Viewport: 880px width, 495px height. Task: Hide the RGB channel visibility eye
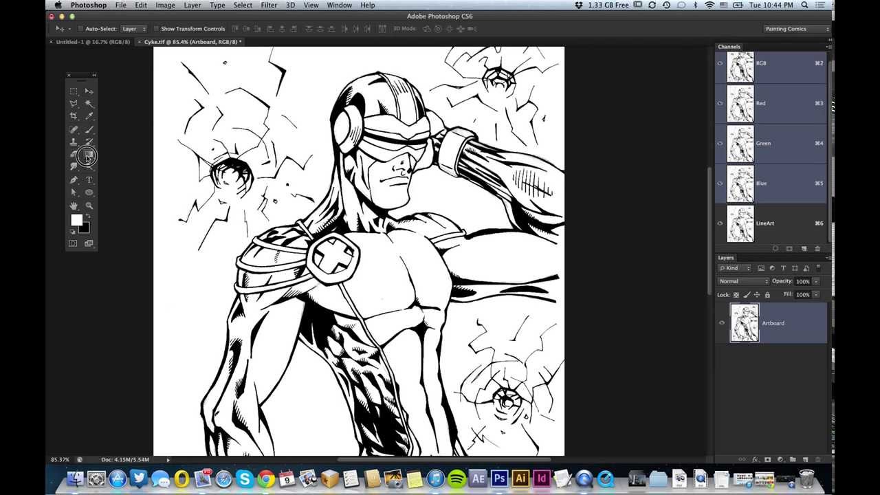tap(720, 63)
